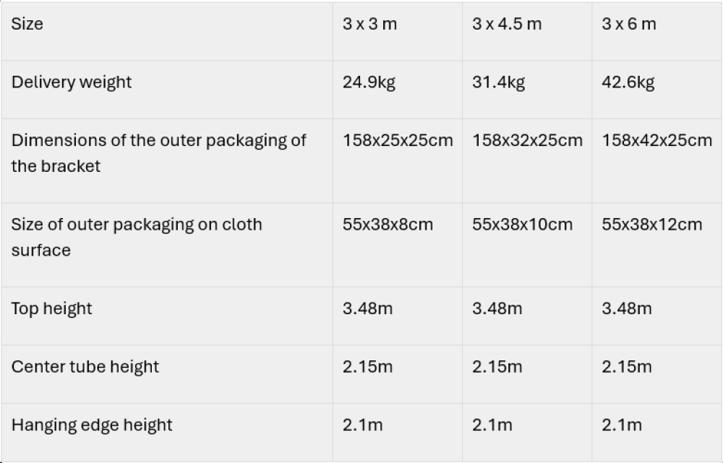Image resolution: width=723 pixels, height=463 pixels.
Task: Select the 158x32x25cm bracket packaging cell
Action: coord(527,140)
